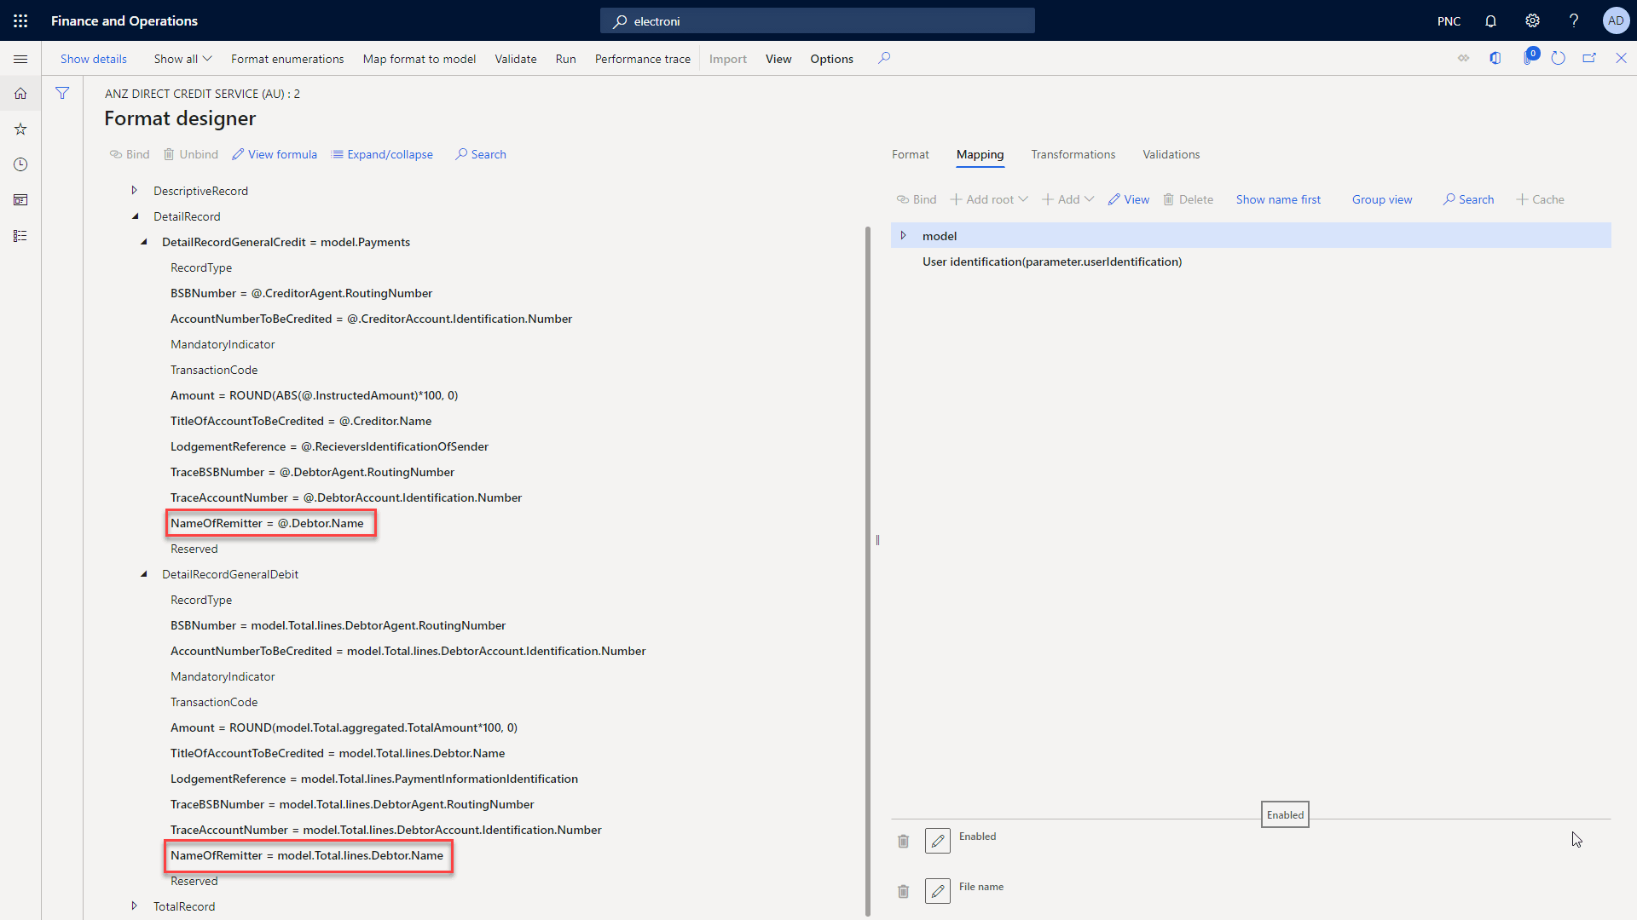
Task: Open Recent clock icon in sidebar
Action: point(20,164)
